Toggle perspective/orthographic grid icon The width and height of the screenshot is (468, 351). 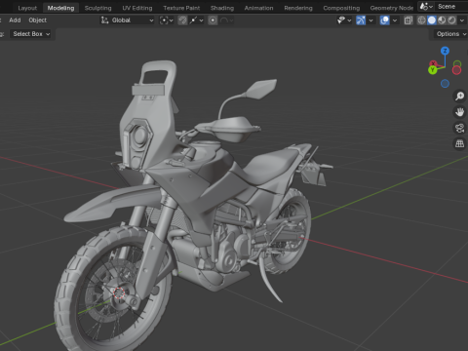tap(459, 143)
